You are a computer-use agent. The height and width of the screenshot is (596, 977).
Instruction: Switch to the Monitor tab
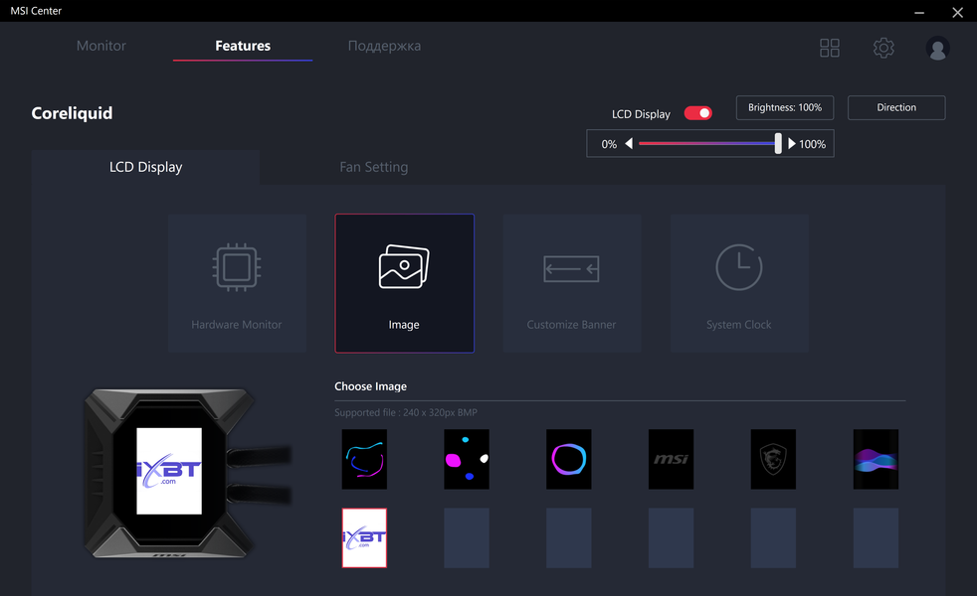tap(100, 46)
